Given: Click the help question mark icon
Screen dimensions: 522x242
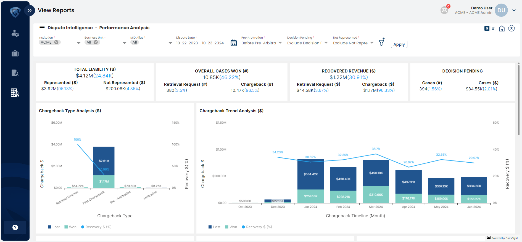Looking at the screenshot, I should point(15,227).
